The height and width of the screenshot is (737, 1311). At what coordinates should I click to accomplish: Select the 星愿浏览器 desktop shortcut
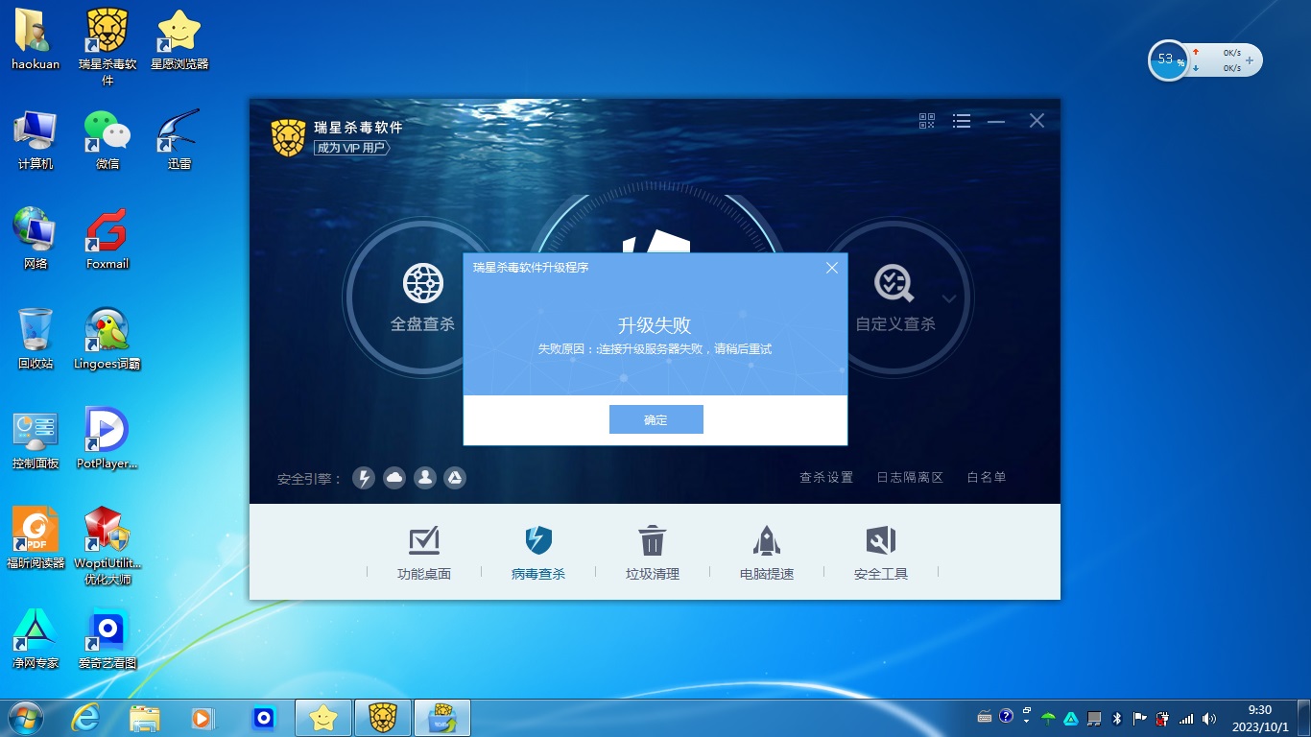tap(179, 39)
